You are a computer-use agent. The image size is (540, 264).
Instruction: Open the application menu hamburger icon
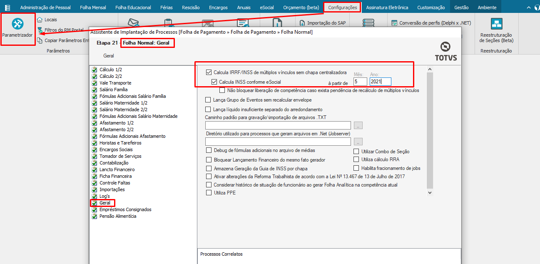click(7, 7)
